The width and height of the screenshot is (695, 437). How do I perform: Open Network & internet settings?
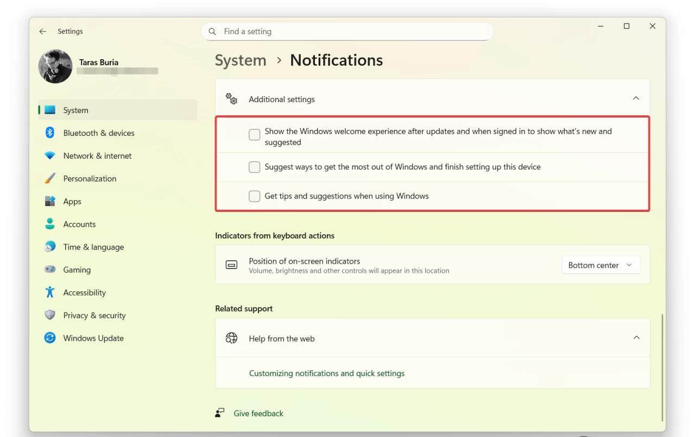click(x=118, y=155)
